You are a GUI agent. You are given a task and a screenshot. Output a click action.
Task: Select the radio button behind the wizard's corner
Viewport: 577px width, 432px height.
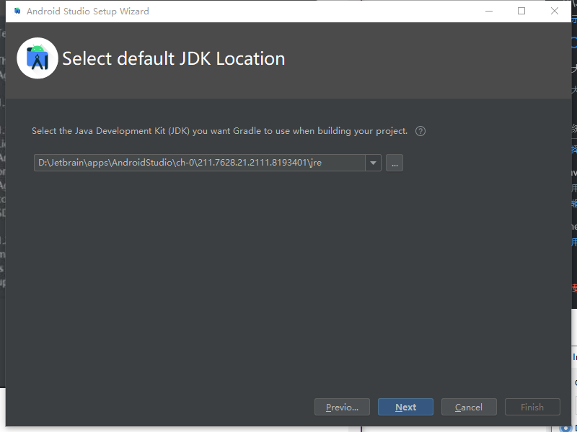pyautogui.click(x=565, y=427)
